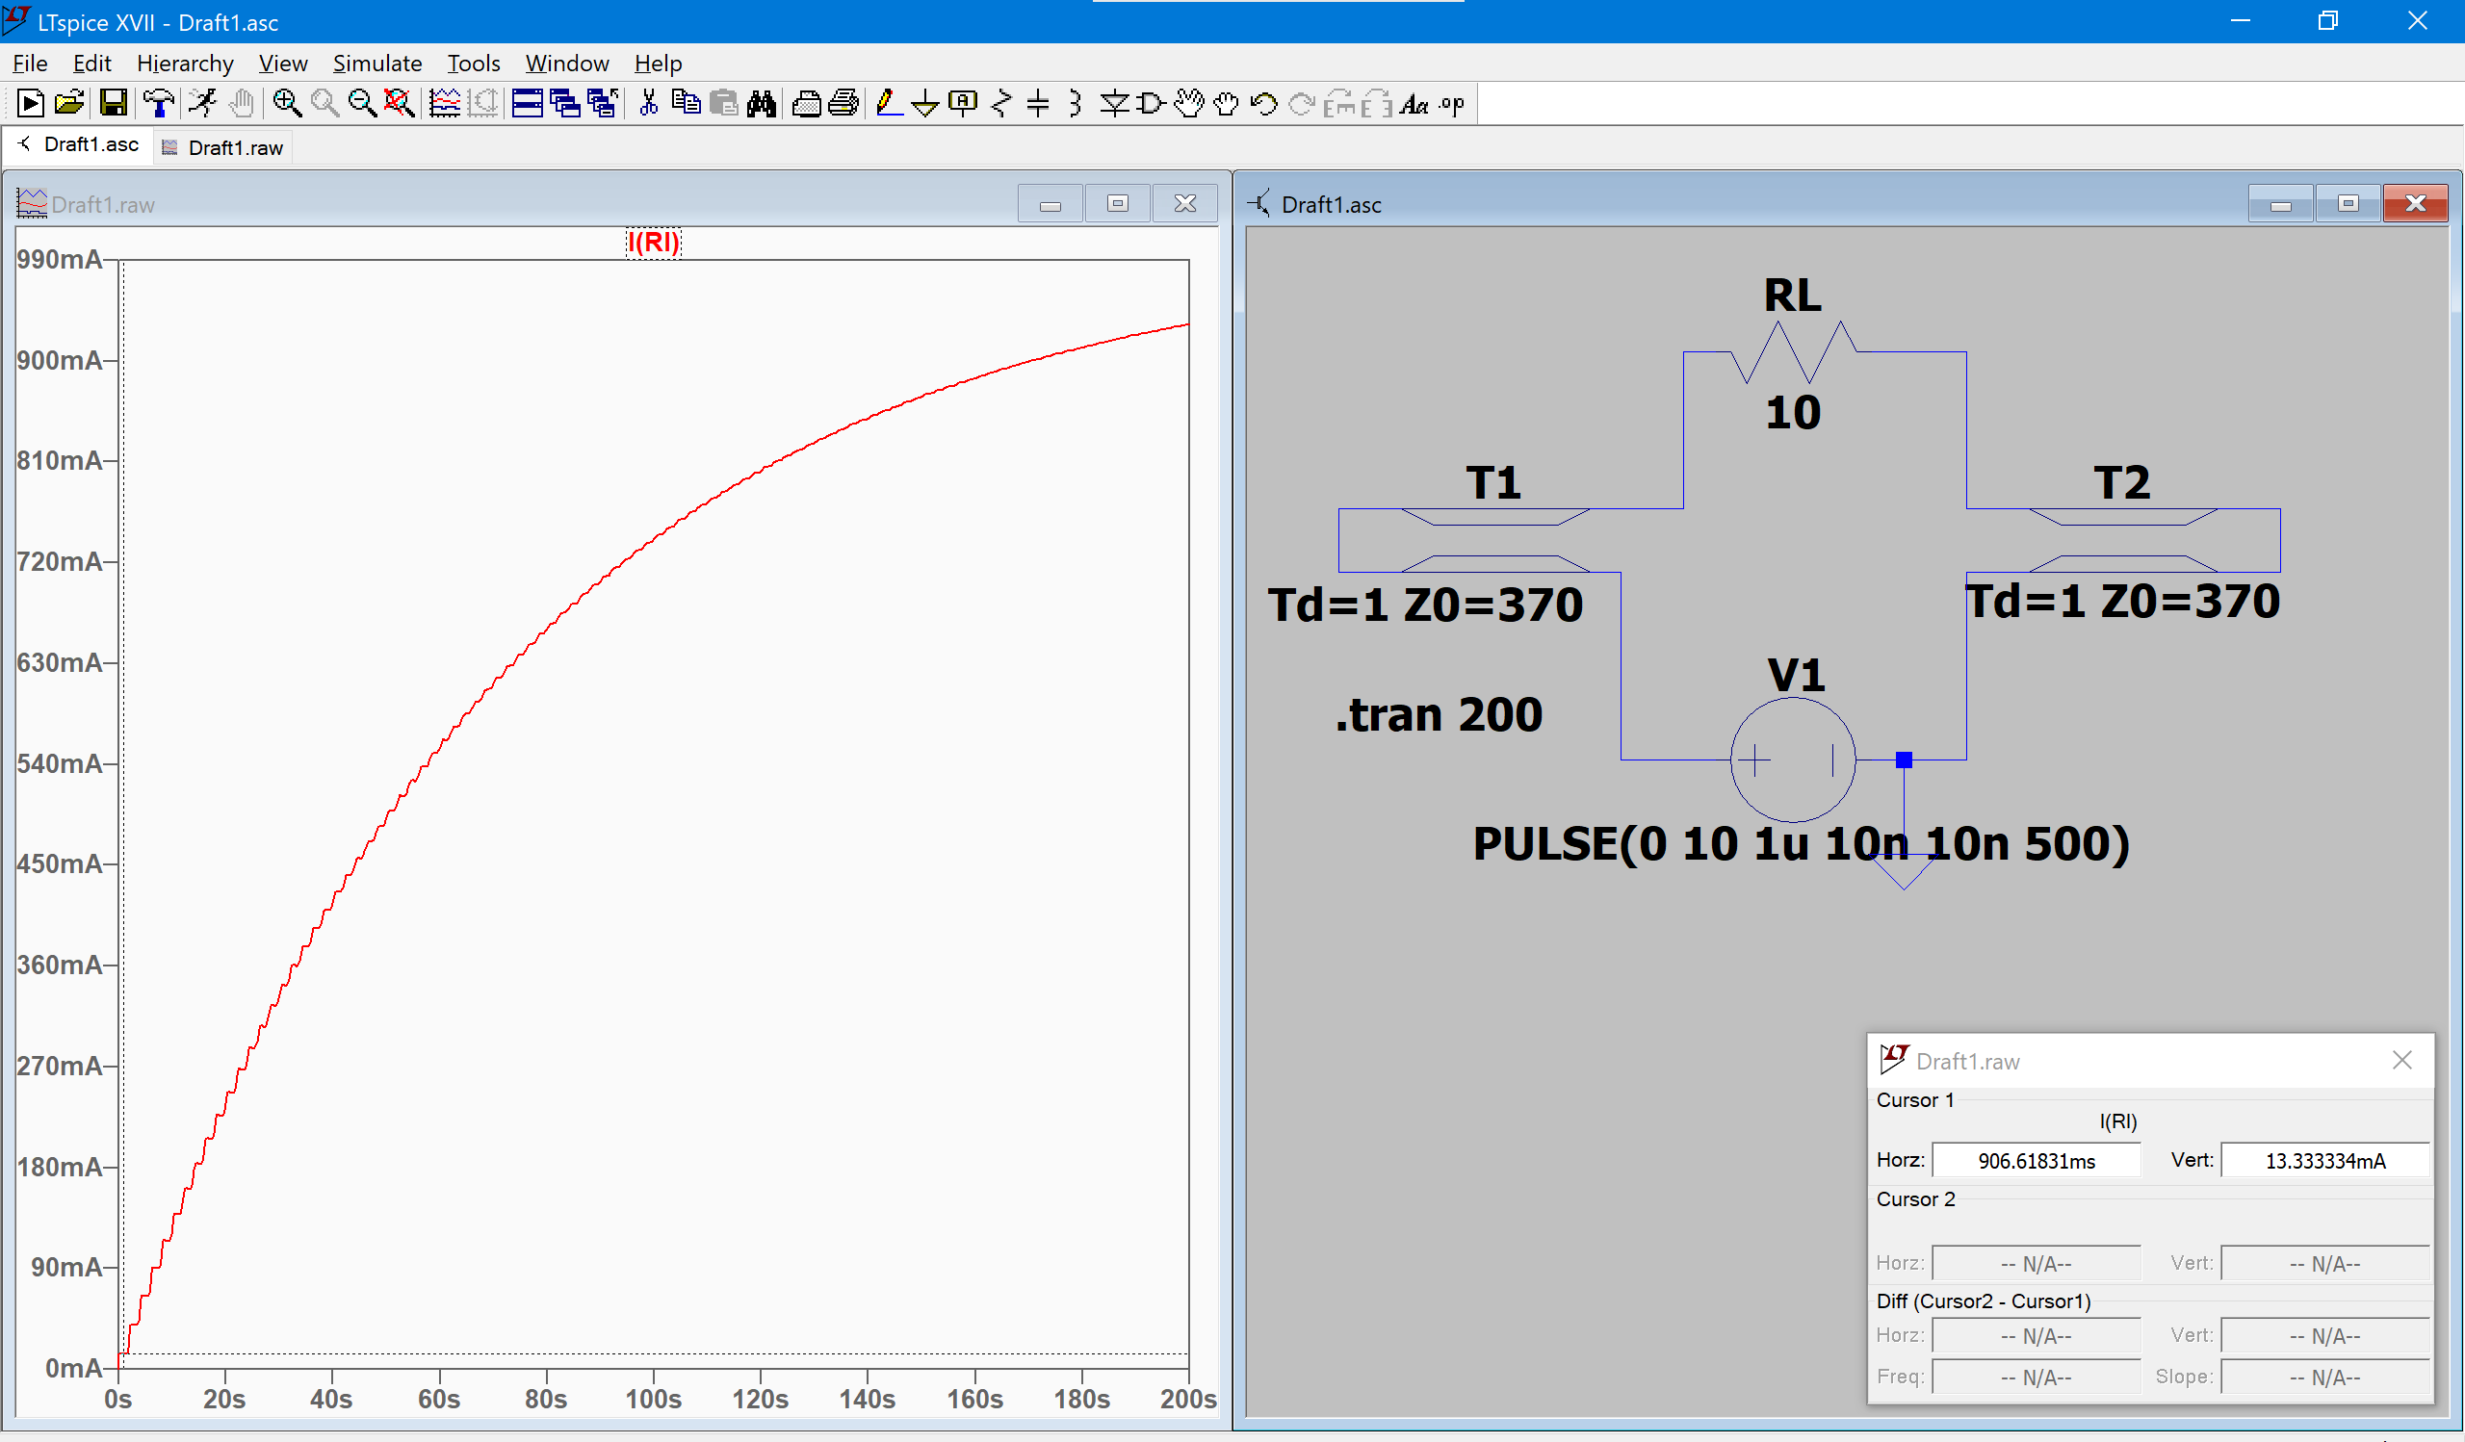
Task: Select resistor RL in schematic
Action: 1793,351
